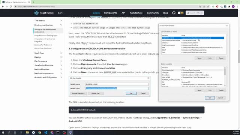
Task: Click the React Native logo icon
Action: pyautogui.click(x=36, y=13)
